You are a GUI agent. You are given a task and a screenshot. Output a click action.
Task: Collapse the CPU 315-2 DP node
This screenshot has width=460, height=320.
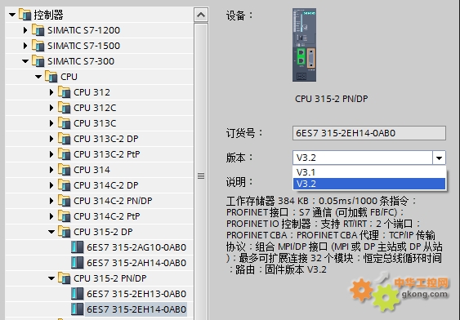pos(51,232)
